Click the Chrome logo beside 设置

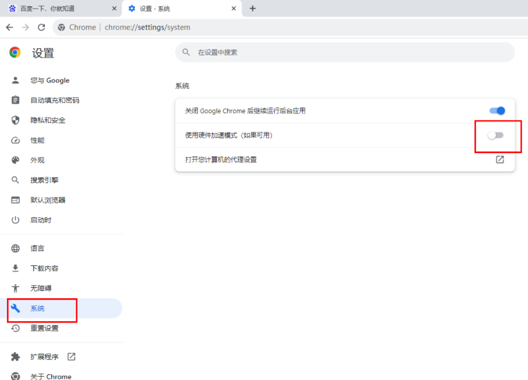pos(15,52)
